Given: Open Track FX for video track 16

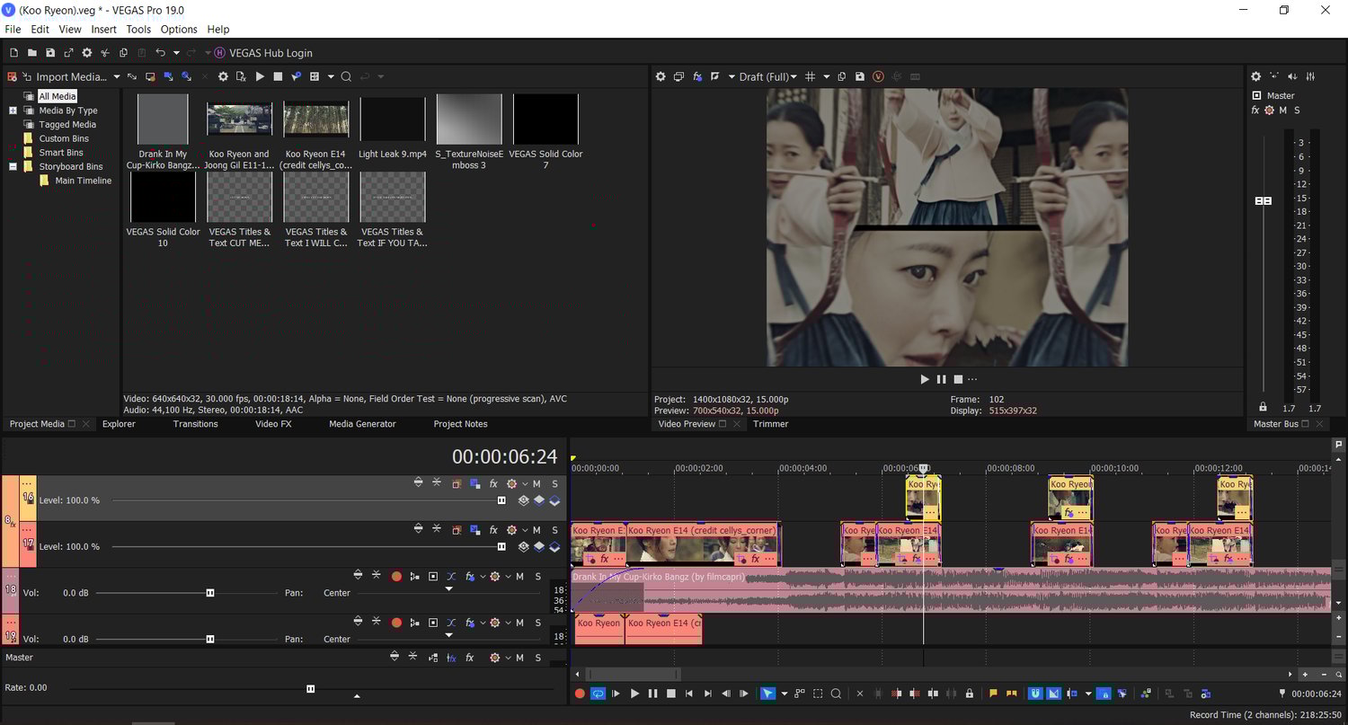Looking at the screenshot, I should 493,483.
